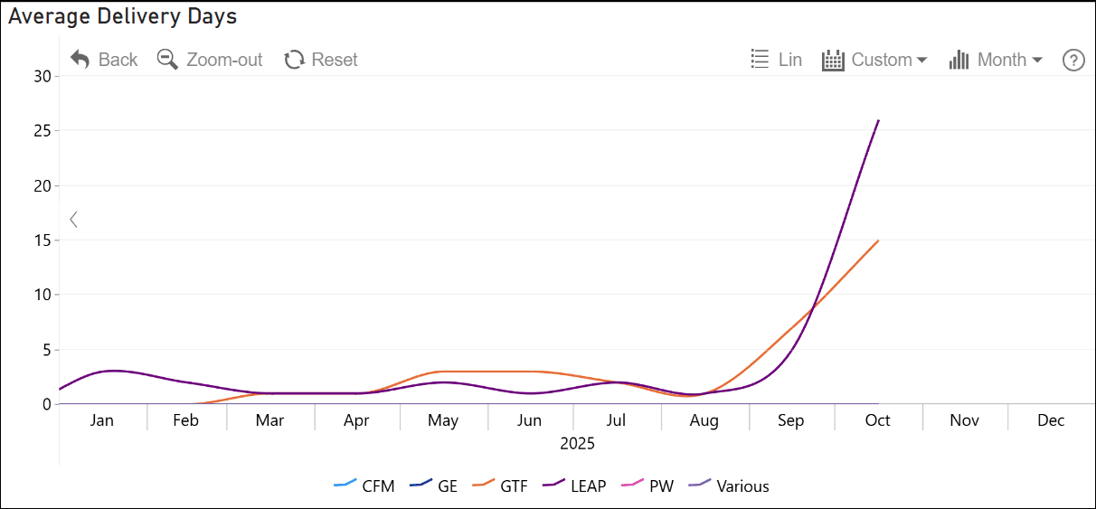Viewport: 1096px width, 509px height.
Task: Click the left chevron on chart edge
Action: click(x=73, y=219)
